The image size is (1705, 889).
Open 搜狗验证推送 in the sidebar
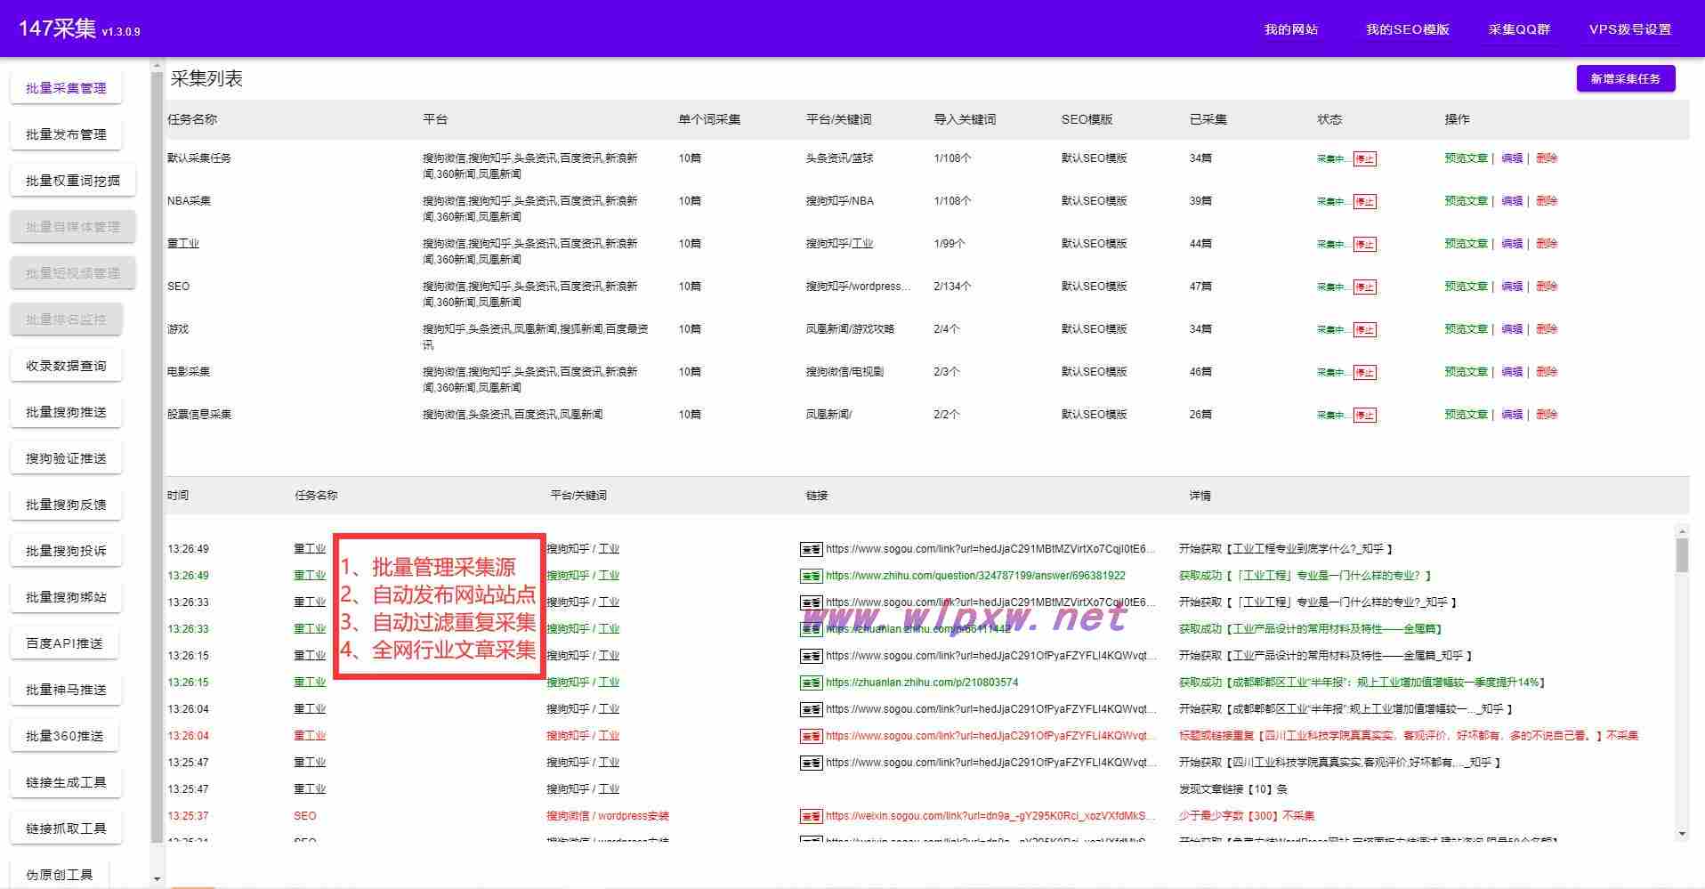[x=66, y=458]
